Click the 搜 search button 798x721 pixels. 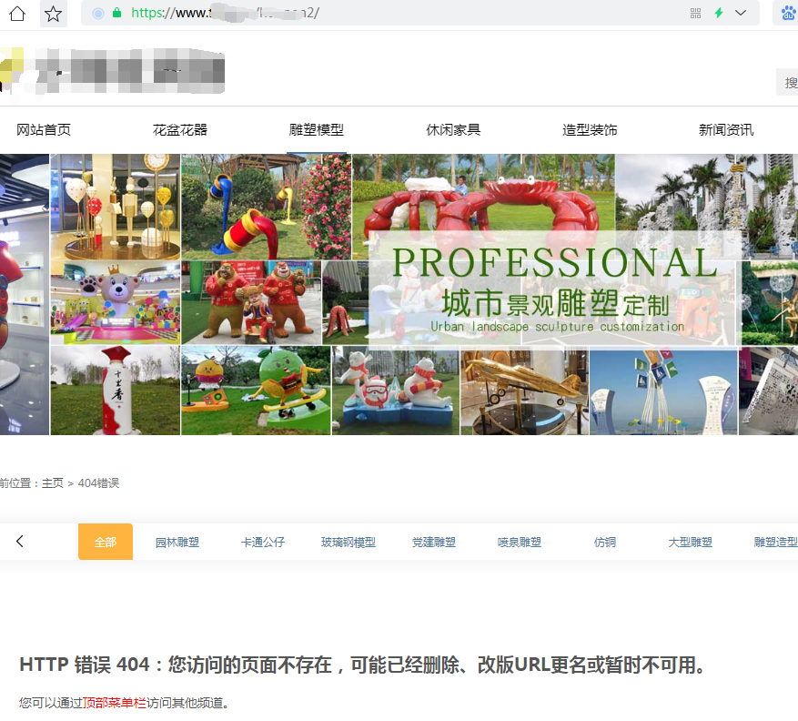coord(788,82)
